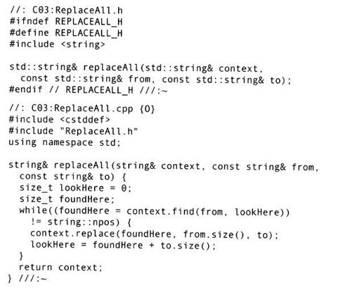Click the '#include <cstddef>' line
This screenshot has height=290, width=362.
coord(59,120)
